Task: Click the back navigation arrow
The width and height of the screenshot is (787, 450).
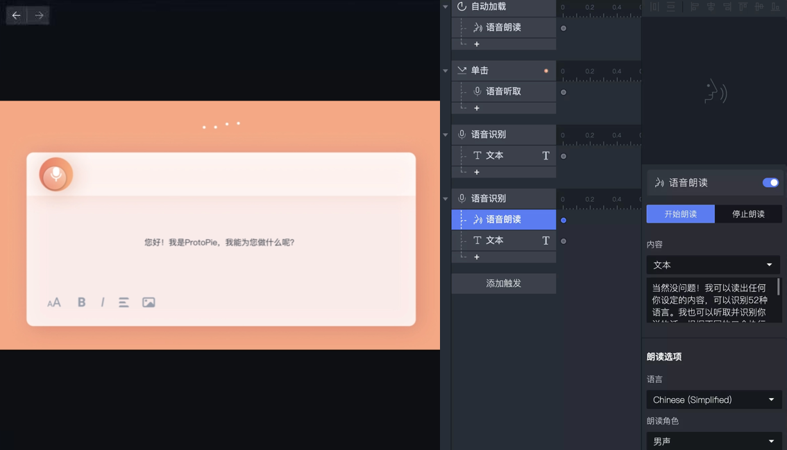Action: 15,15
